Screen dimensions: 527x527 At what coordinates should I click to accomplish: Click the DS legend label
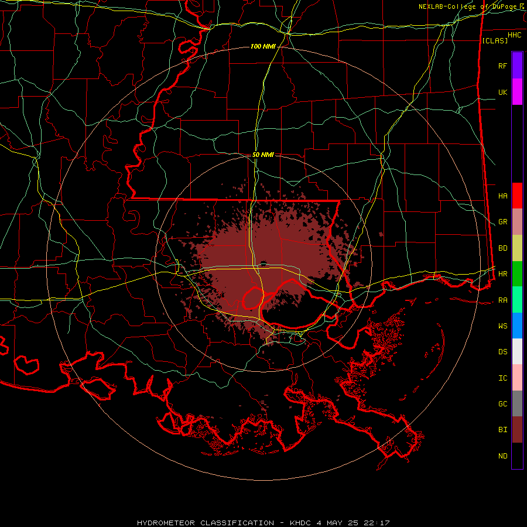coord(502,351)
